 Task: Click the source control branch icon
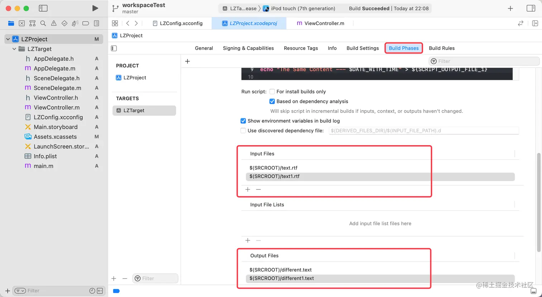pos(115,8)
